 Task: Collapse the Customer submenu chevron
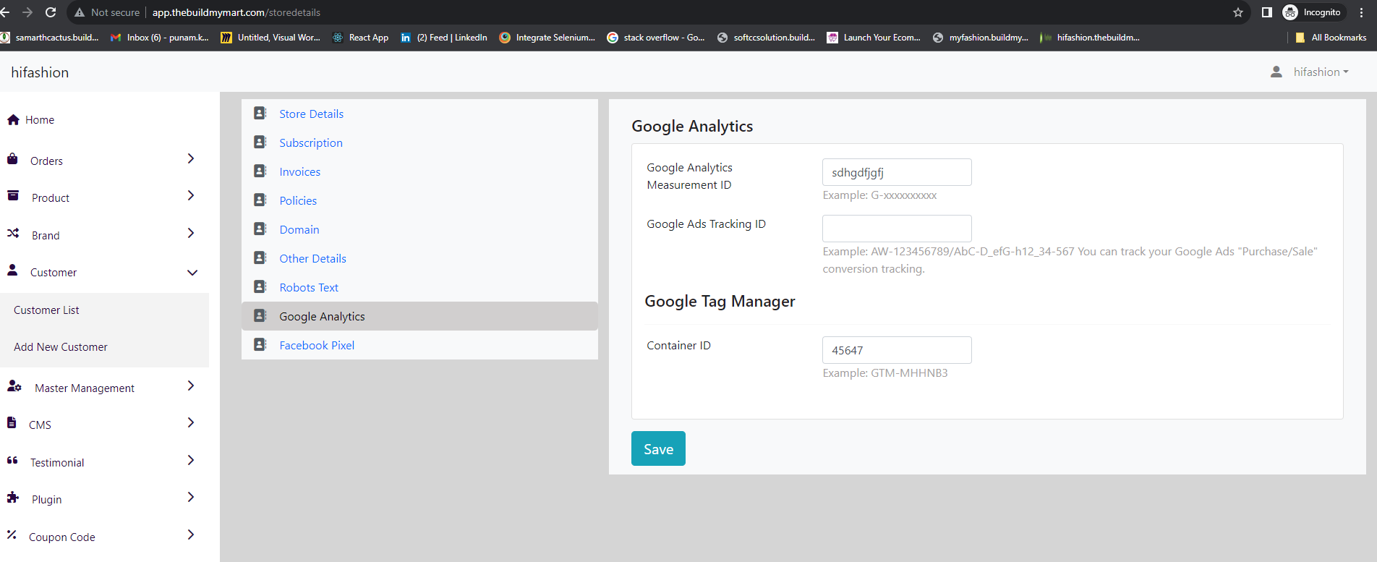(x=192, y=273)
